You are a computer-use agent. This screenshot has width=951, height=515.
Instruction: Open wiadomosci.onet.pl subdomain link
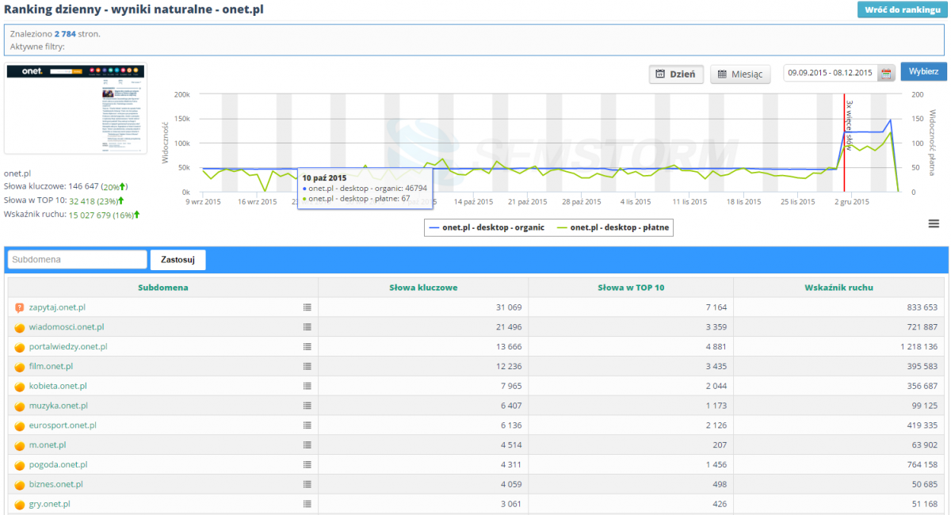point(67,327)
